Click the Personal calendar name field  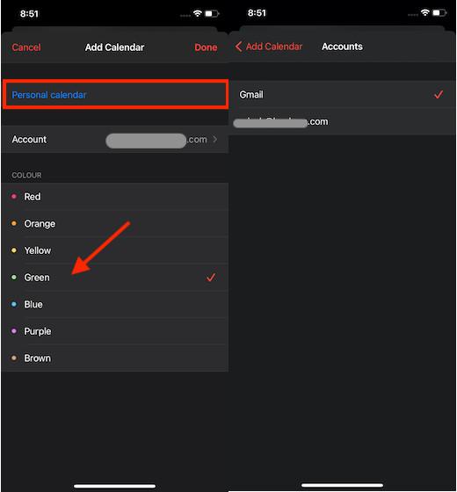115,95
